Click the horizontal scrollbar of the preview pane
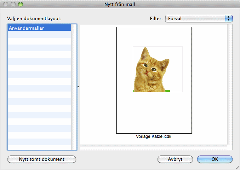The width and height of the screenshot is (240, 170). point(153,147)
